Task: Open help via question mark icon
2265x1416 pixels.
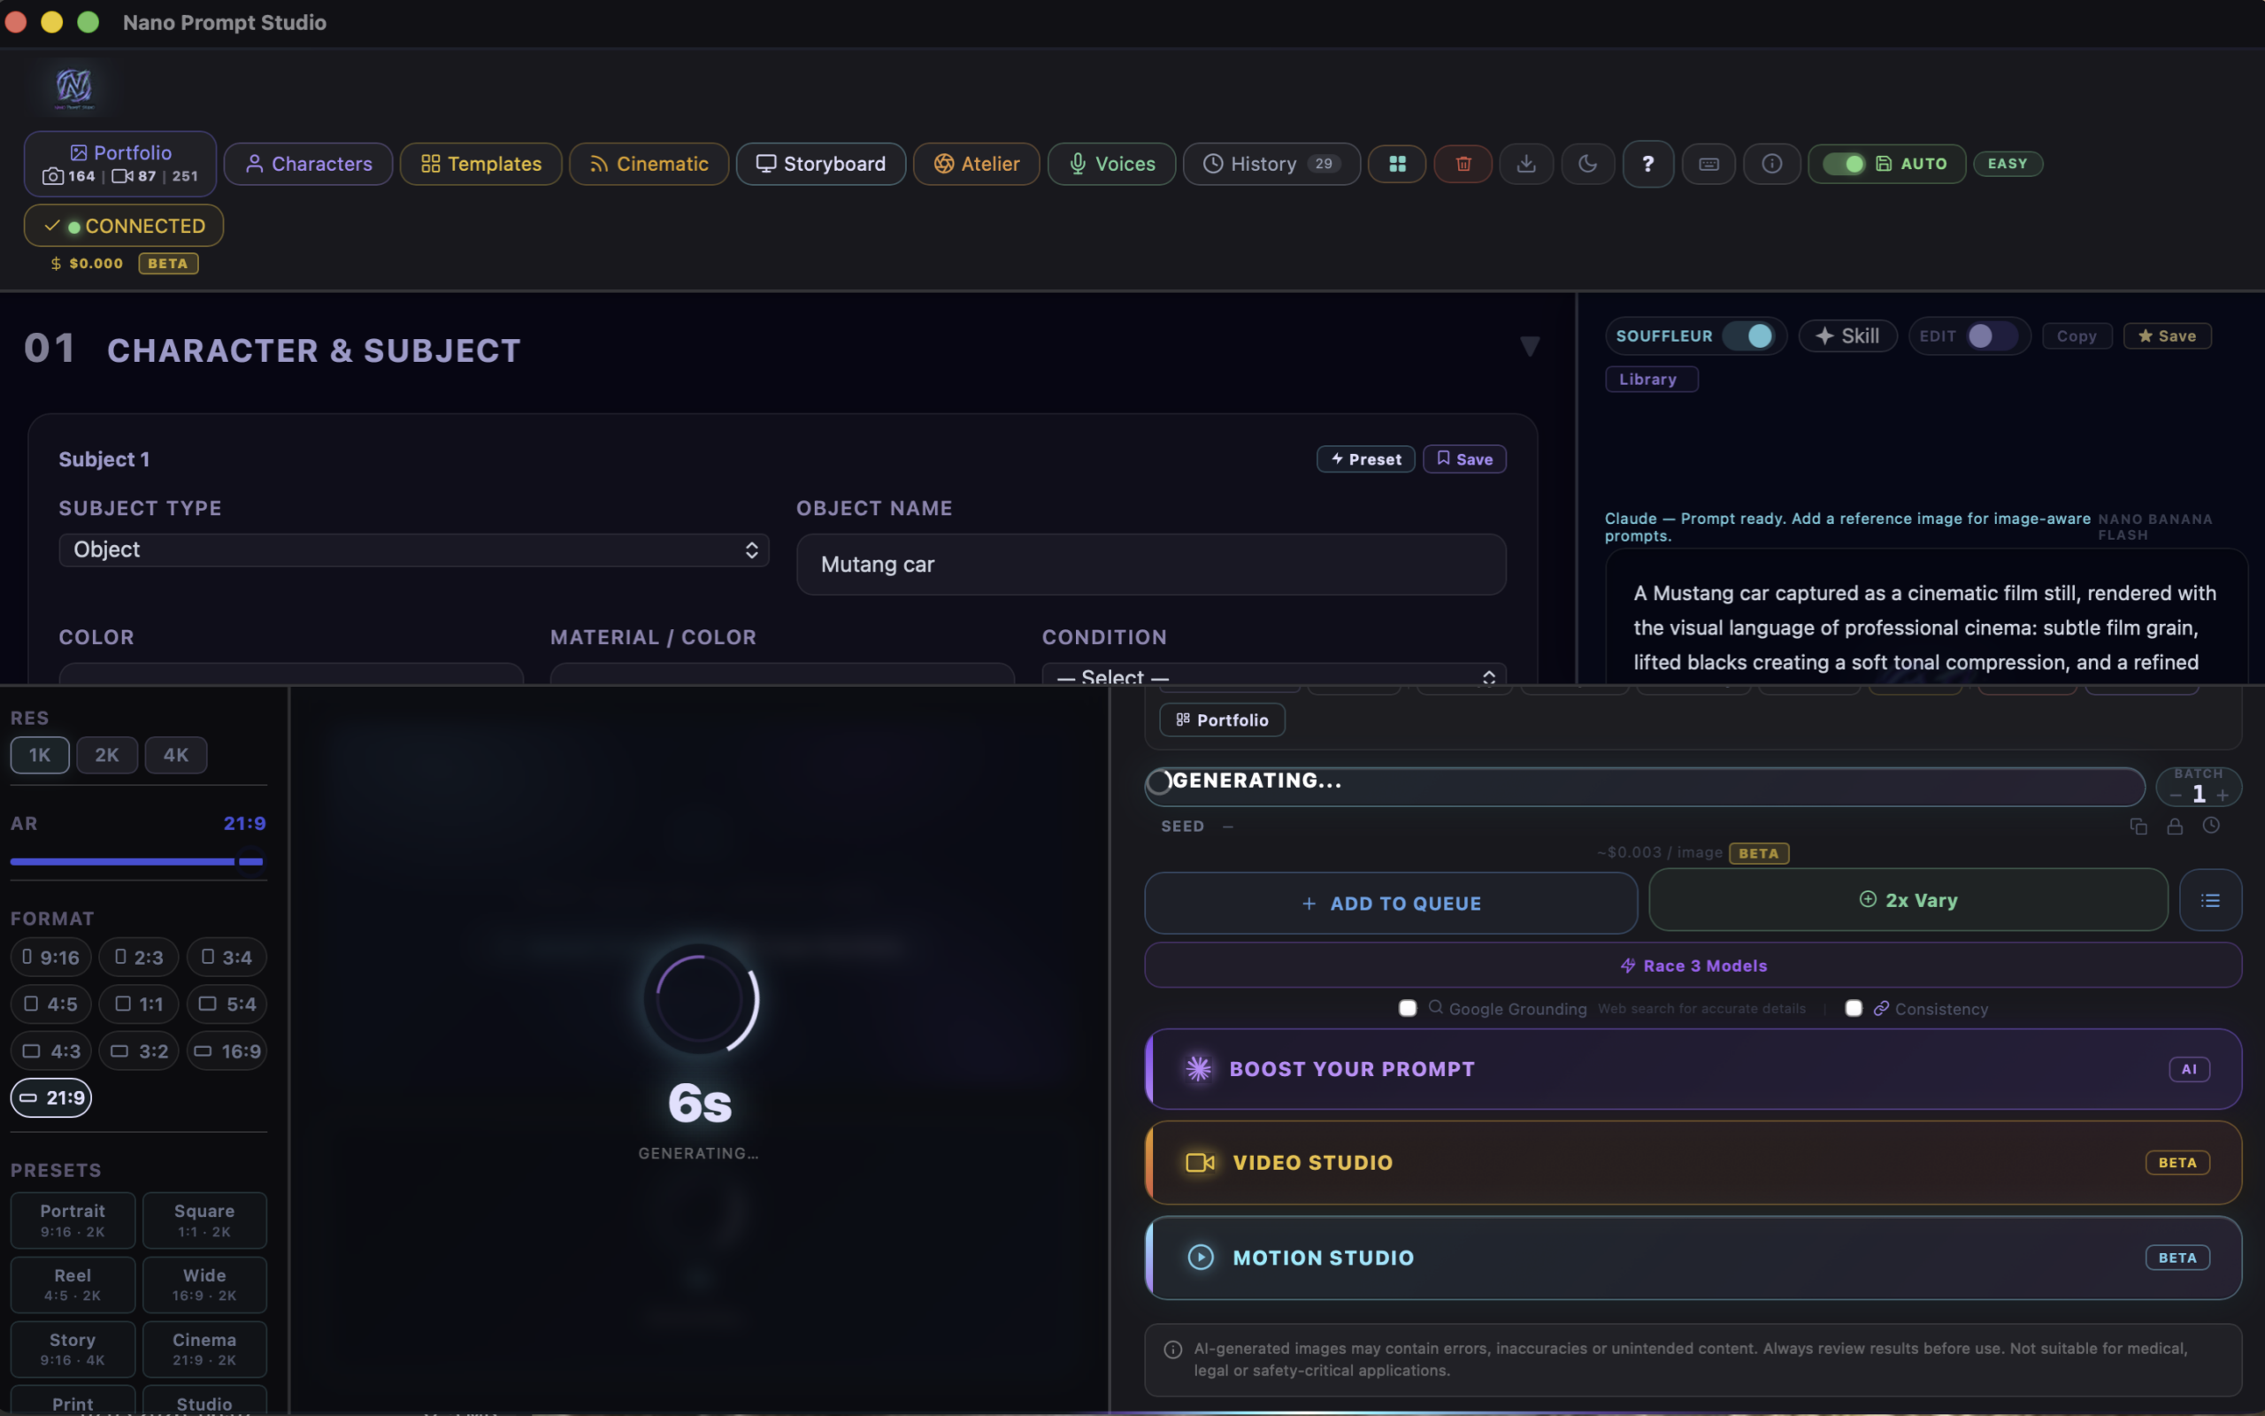Action: (x=1647, y=164)
